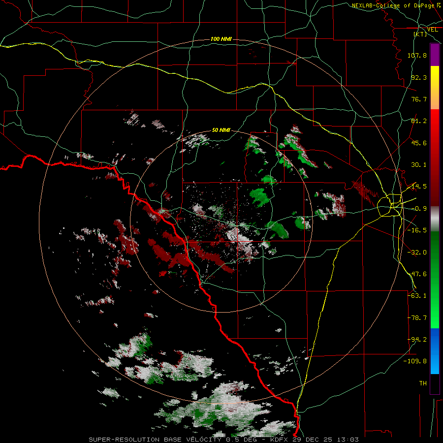Click the -94.2 legend value

tap(417, 340)
